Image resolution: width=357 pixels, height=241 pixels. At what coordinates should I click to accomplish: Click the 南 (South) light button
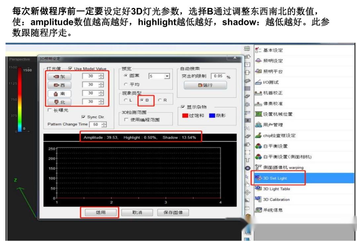pyautogui.click(x=59, y=94)
